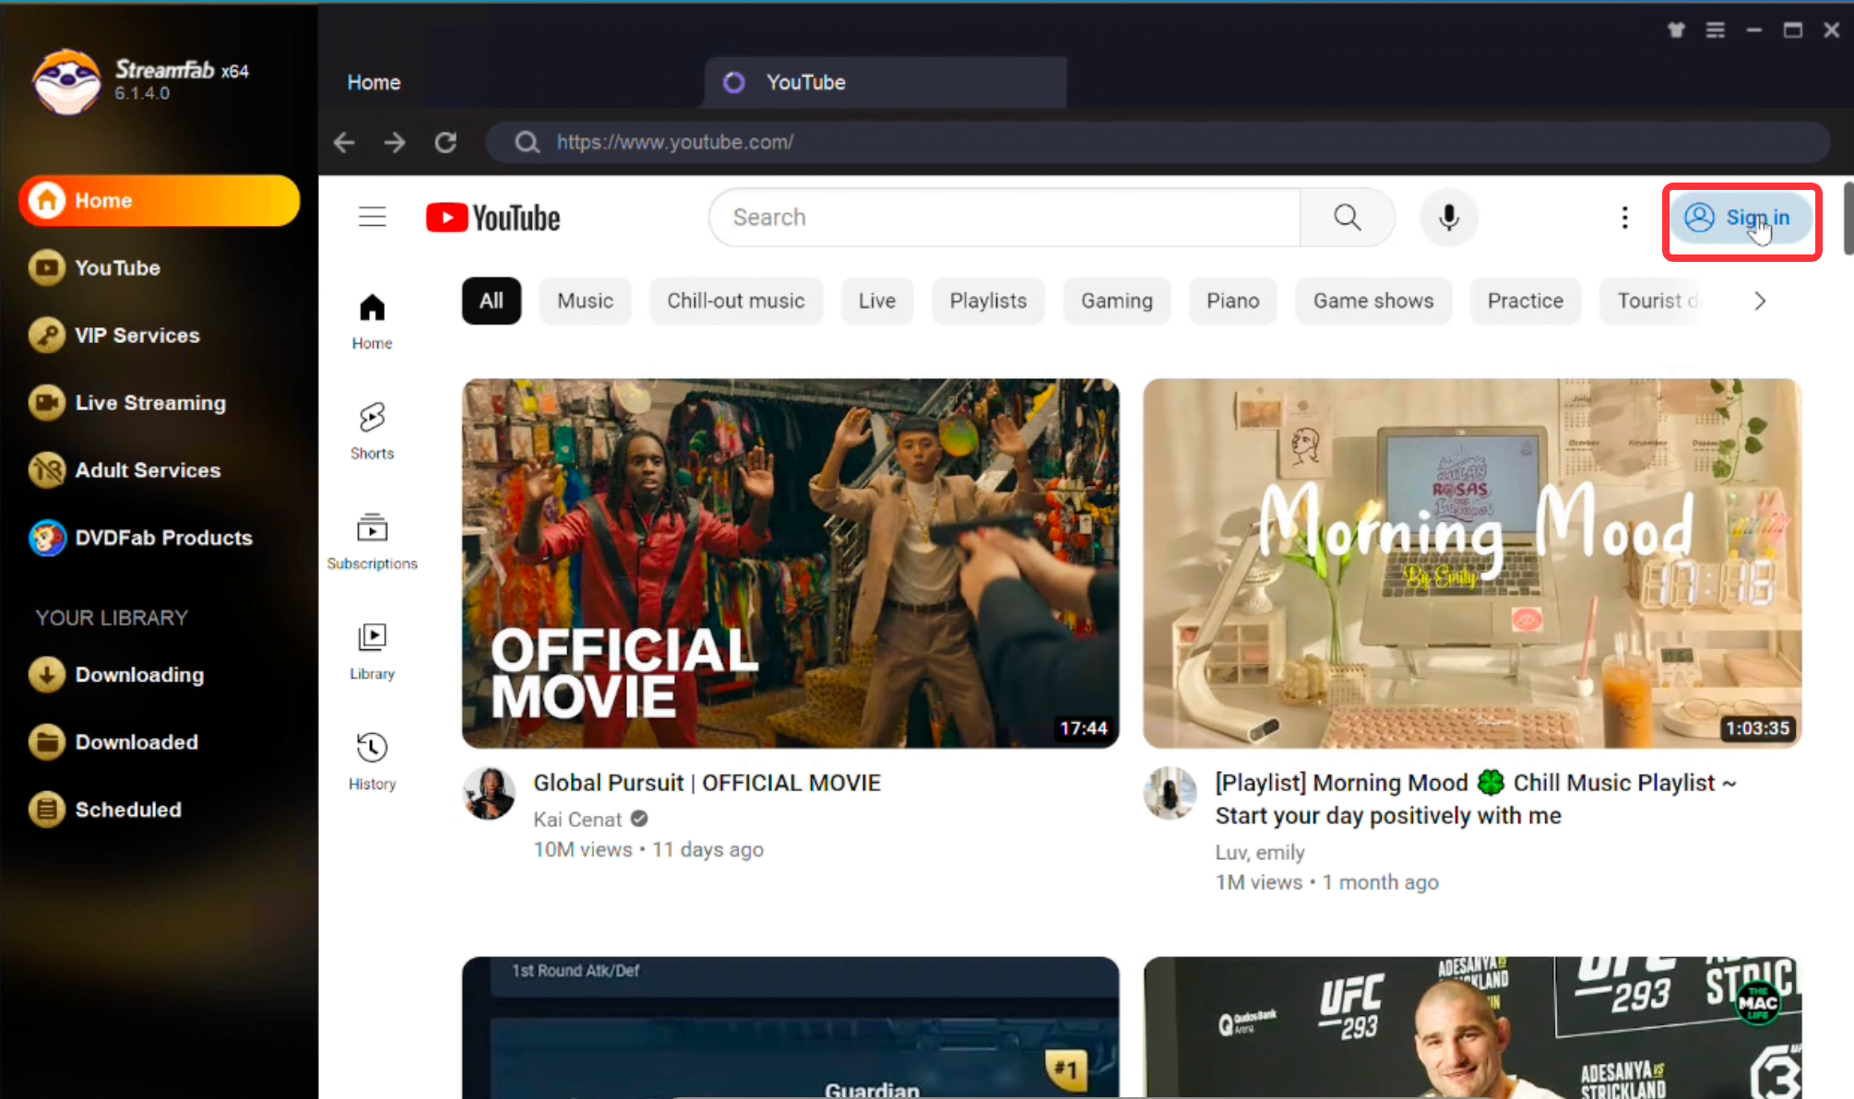
Task: Select the Music filter chip
Action: coord(586,301)
